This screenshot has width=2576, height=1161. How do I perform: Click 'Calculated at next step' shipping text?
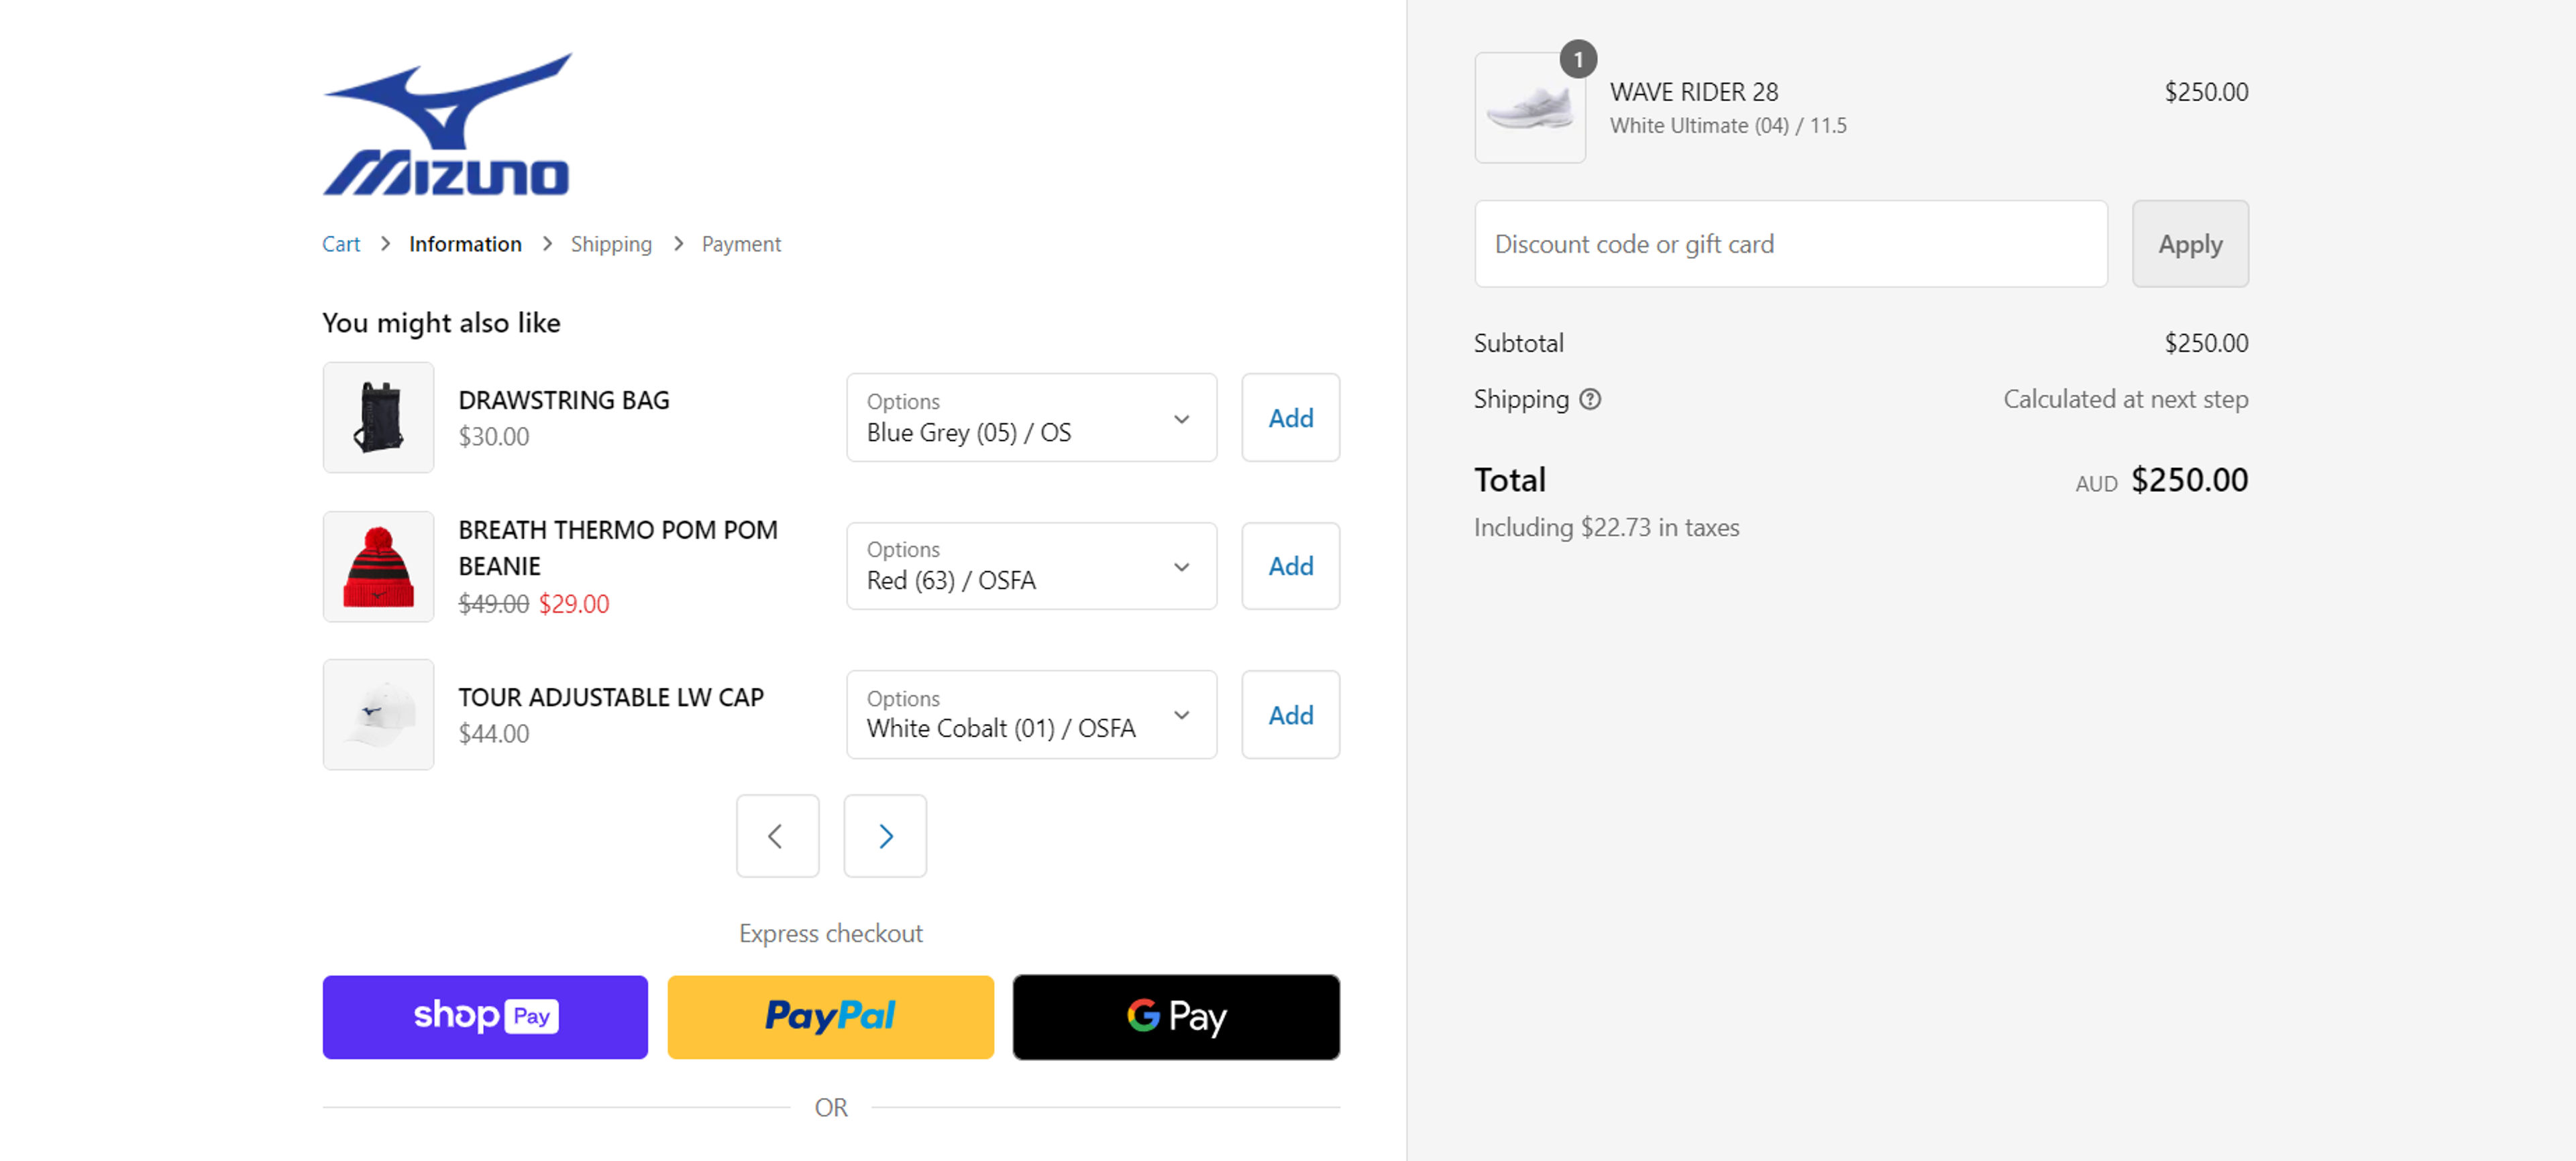(x=2126, y=400)
